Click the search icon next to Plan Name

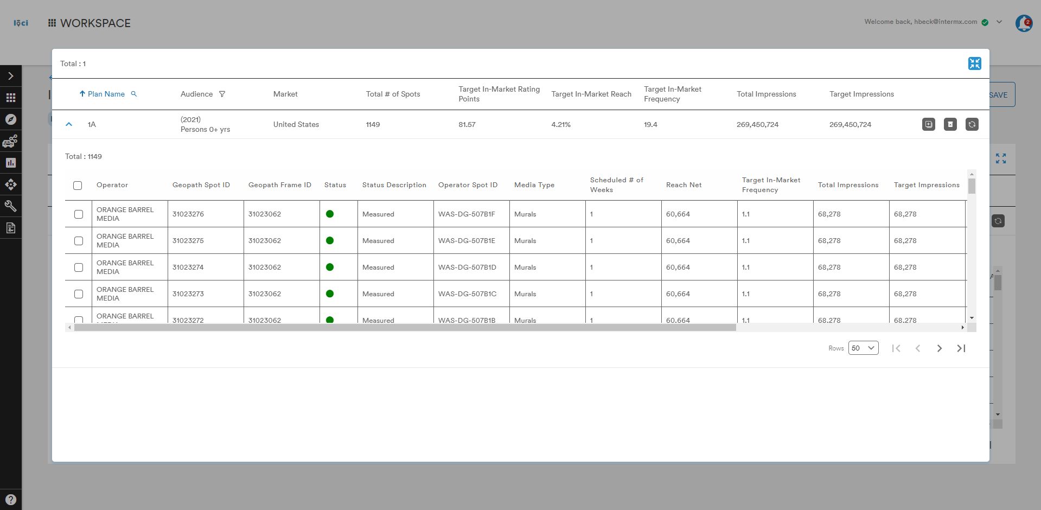tap(134, 94)
